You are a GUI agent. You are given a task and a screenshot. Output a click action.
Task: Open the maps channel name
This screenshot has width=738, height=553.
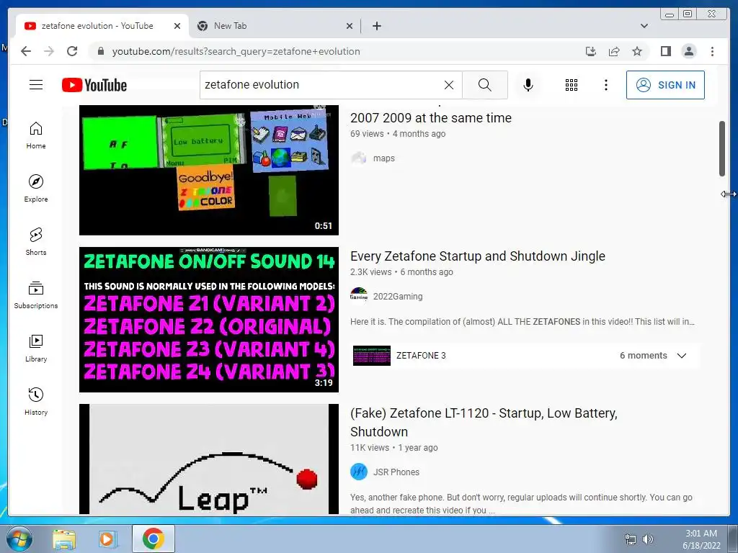383,158
